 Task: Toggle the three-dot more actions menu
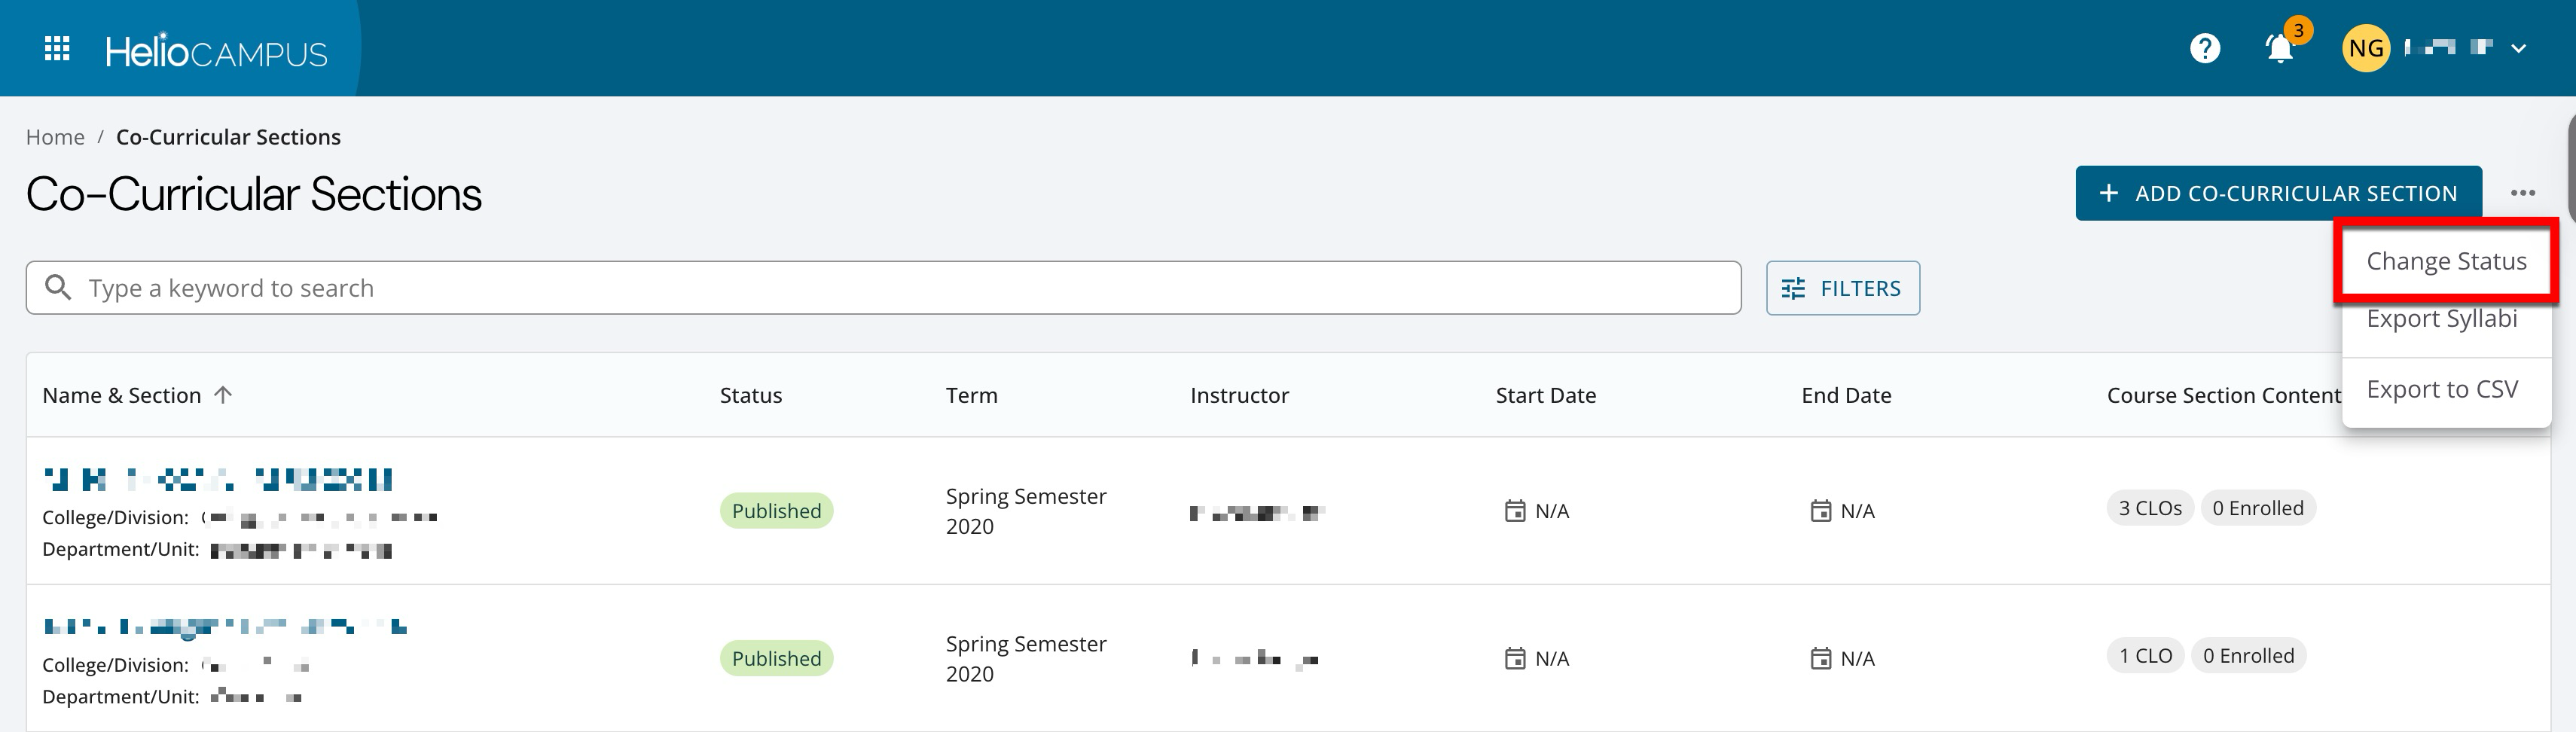tap(2522, 193)
